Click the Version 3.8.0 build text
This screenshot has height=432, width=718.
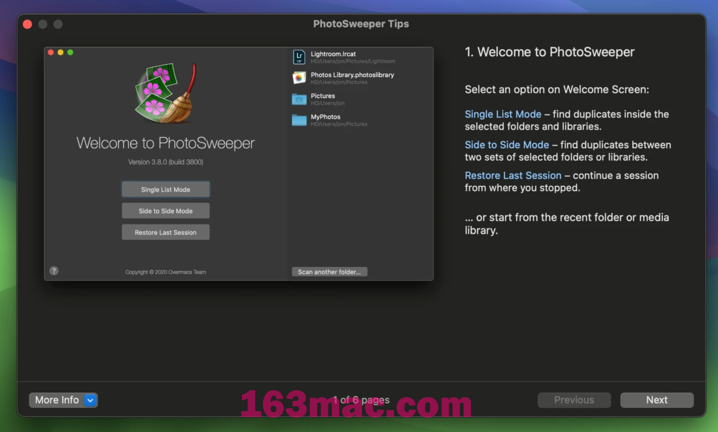pyautogui.click(x=165, y=162)
